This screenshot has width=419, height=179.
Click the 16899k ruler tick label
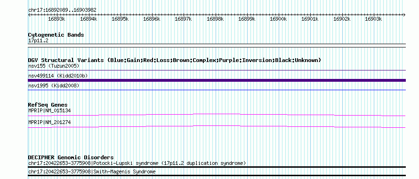click(x=247, y=19)
